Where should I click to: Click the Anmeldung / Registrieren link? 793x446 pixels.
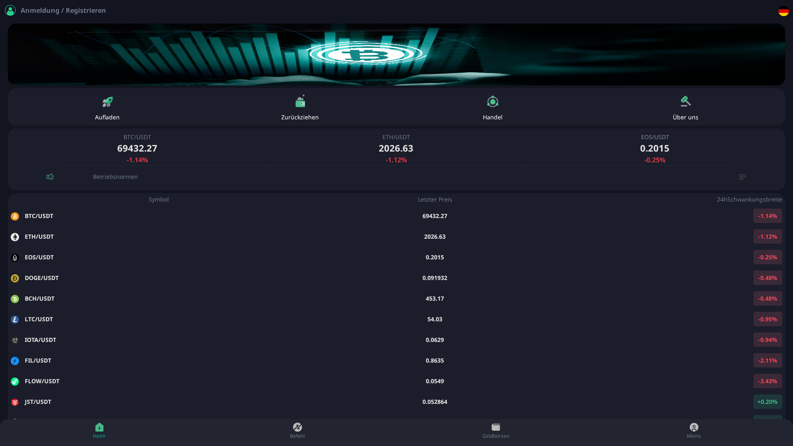point(63,10)
